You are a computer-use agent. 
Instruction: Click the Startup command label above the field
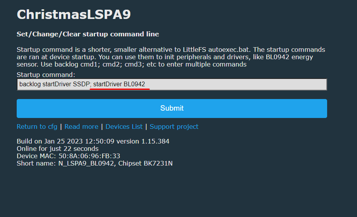tap(46, 75)
